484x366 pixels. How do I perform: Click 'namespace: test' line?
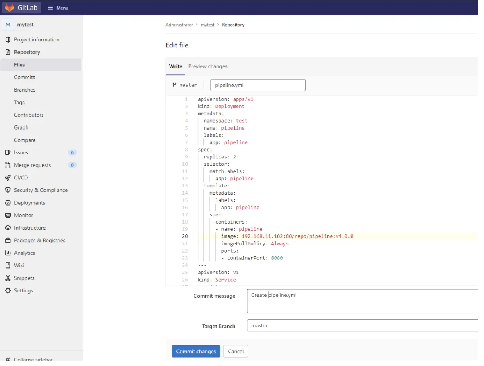pyautogui.click(x=225, y=121)
